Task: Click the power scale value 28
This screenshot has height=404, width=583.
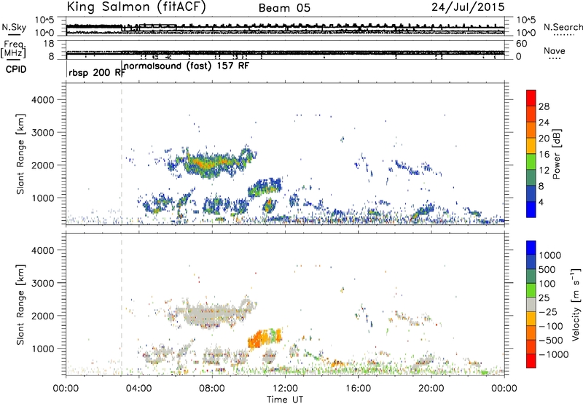Action: [x=544, y=106]
